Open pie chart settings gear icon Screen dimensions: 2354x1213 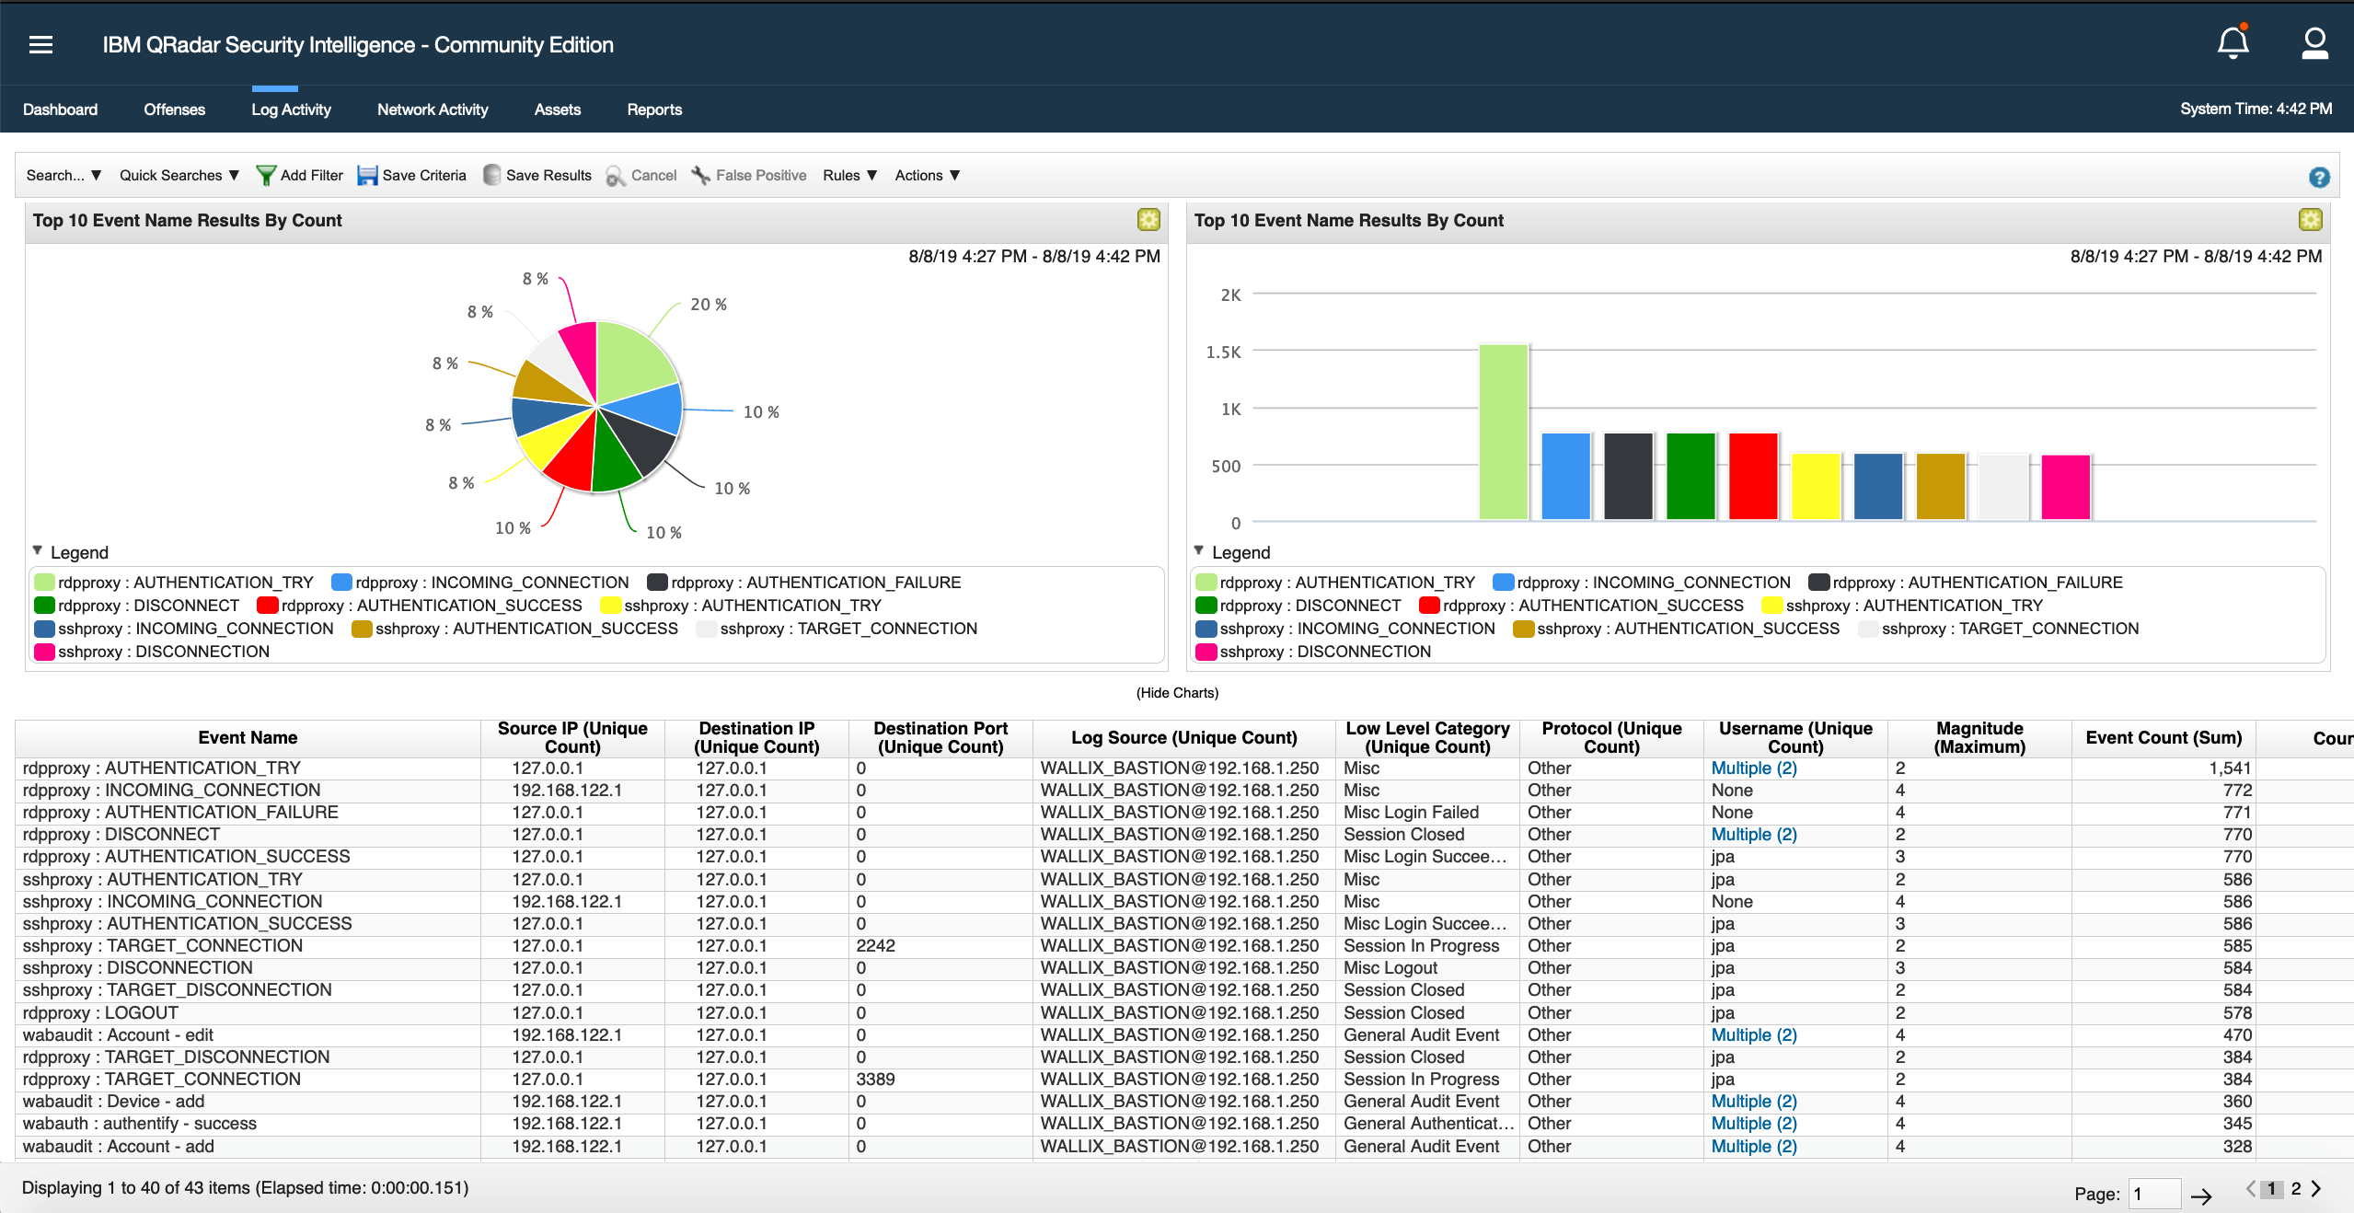pyautogui.click(x=1148, y=219)
